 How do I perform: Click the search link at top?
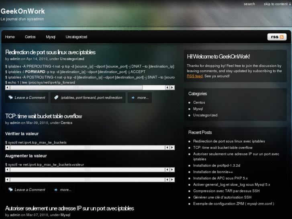tap(249, 4)
